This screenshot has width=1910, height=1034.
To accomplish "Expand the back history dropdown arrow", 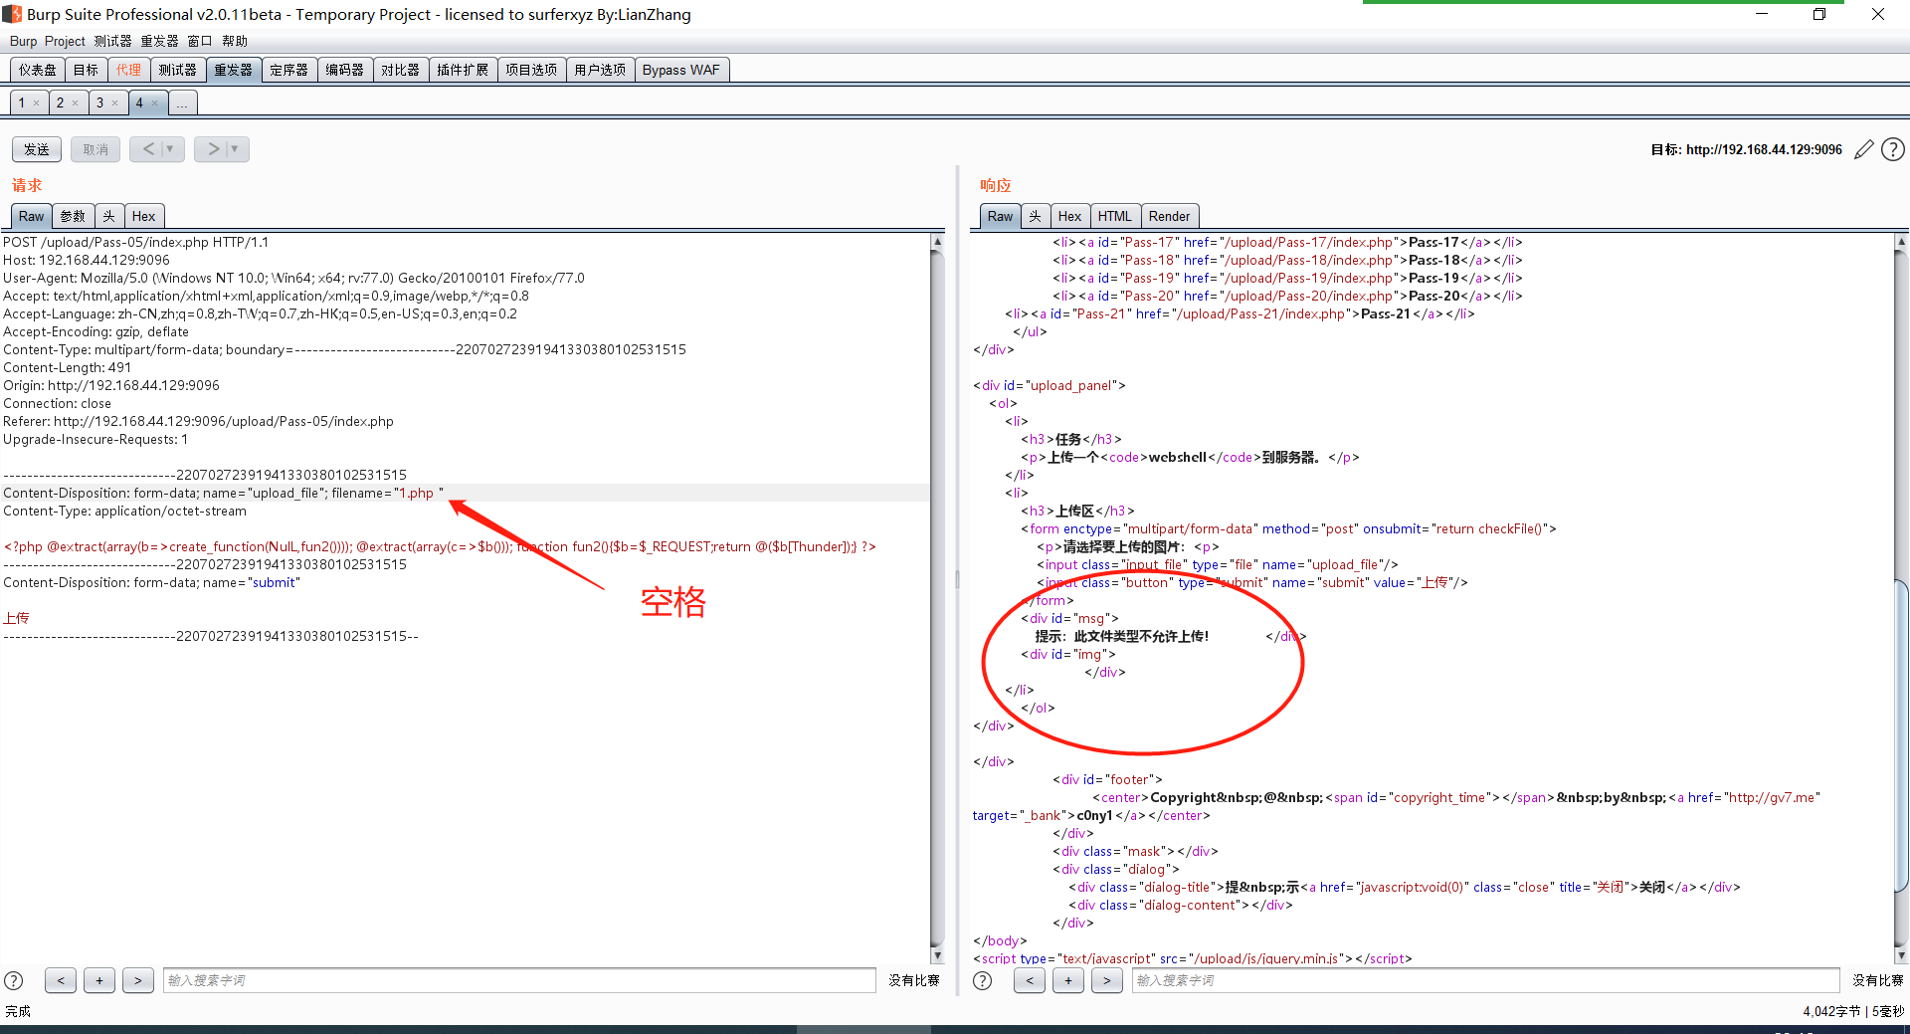I will 171,149.
